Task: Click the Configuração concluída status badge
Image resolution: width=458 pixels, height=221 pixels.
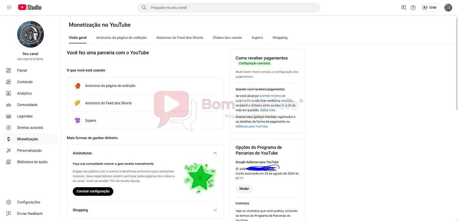Action: (254, 63)
